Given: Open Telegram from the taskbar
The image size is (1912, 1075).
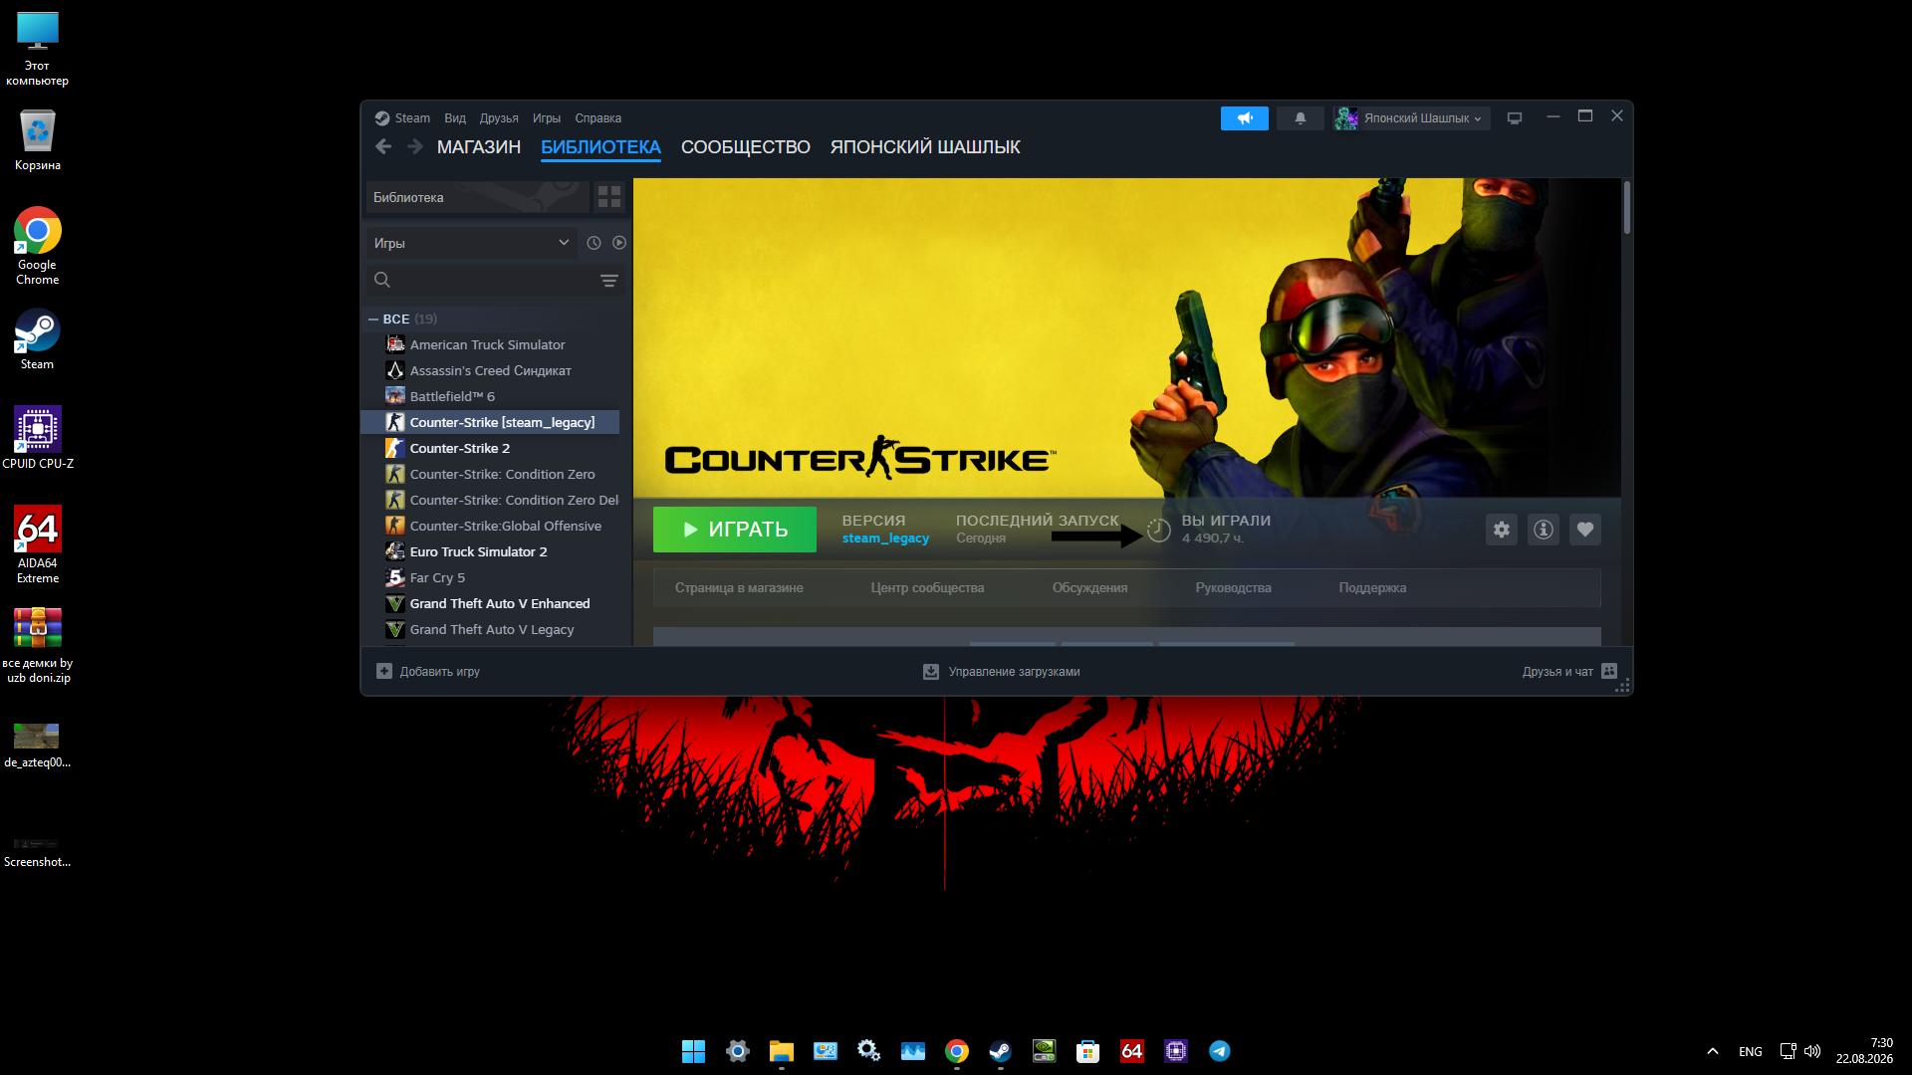Looking at the screenshot, I should tap(1220, 1051).
